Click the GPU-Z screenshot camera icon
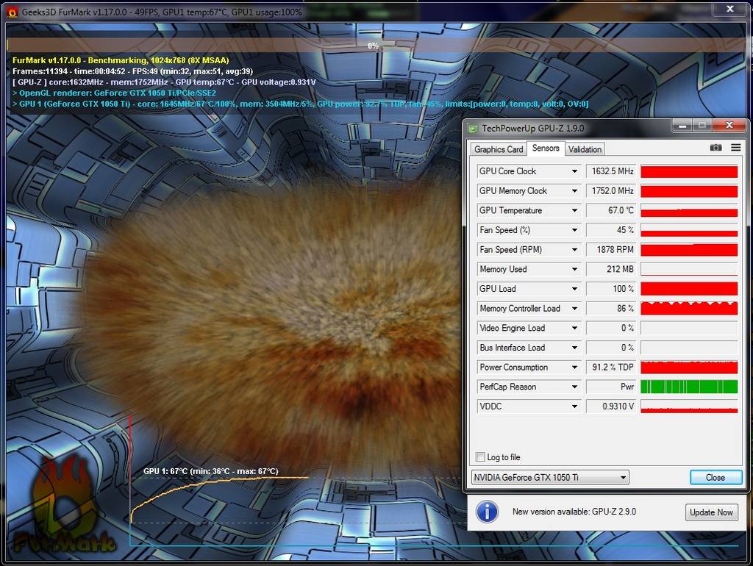This screenshot has width=753, height=566. coord(715,148)
